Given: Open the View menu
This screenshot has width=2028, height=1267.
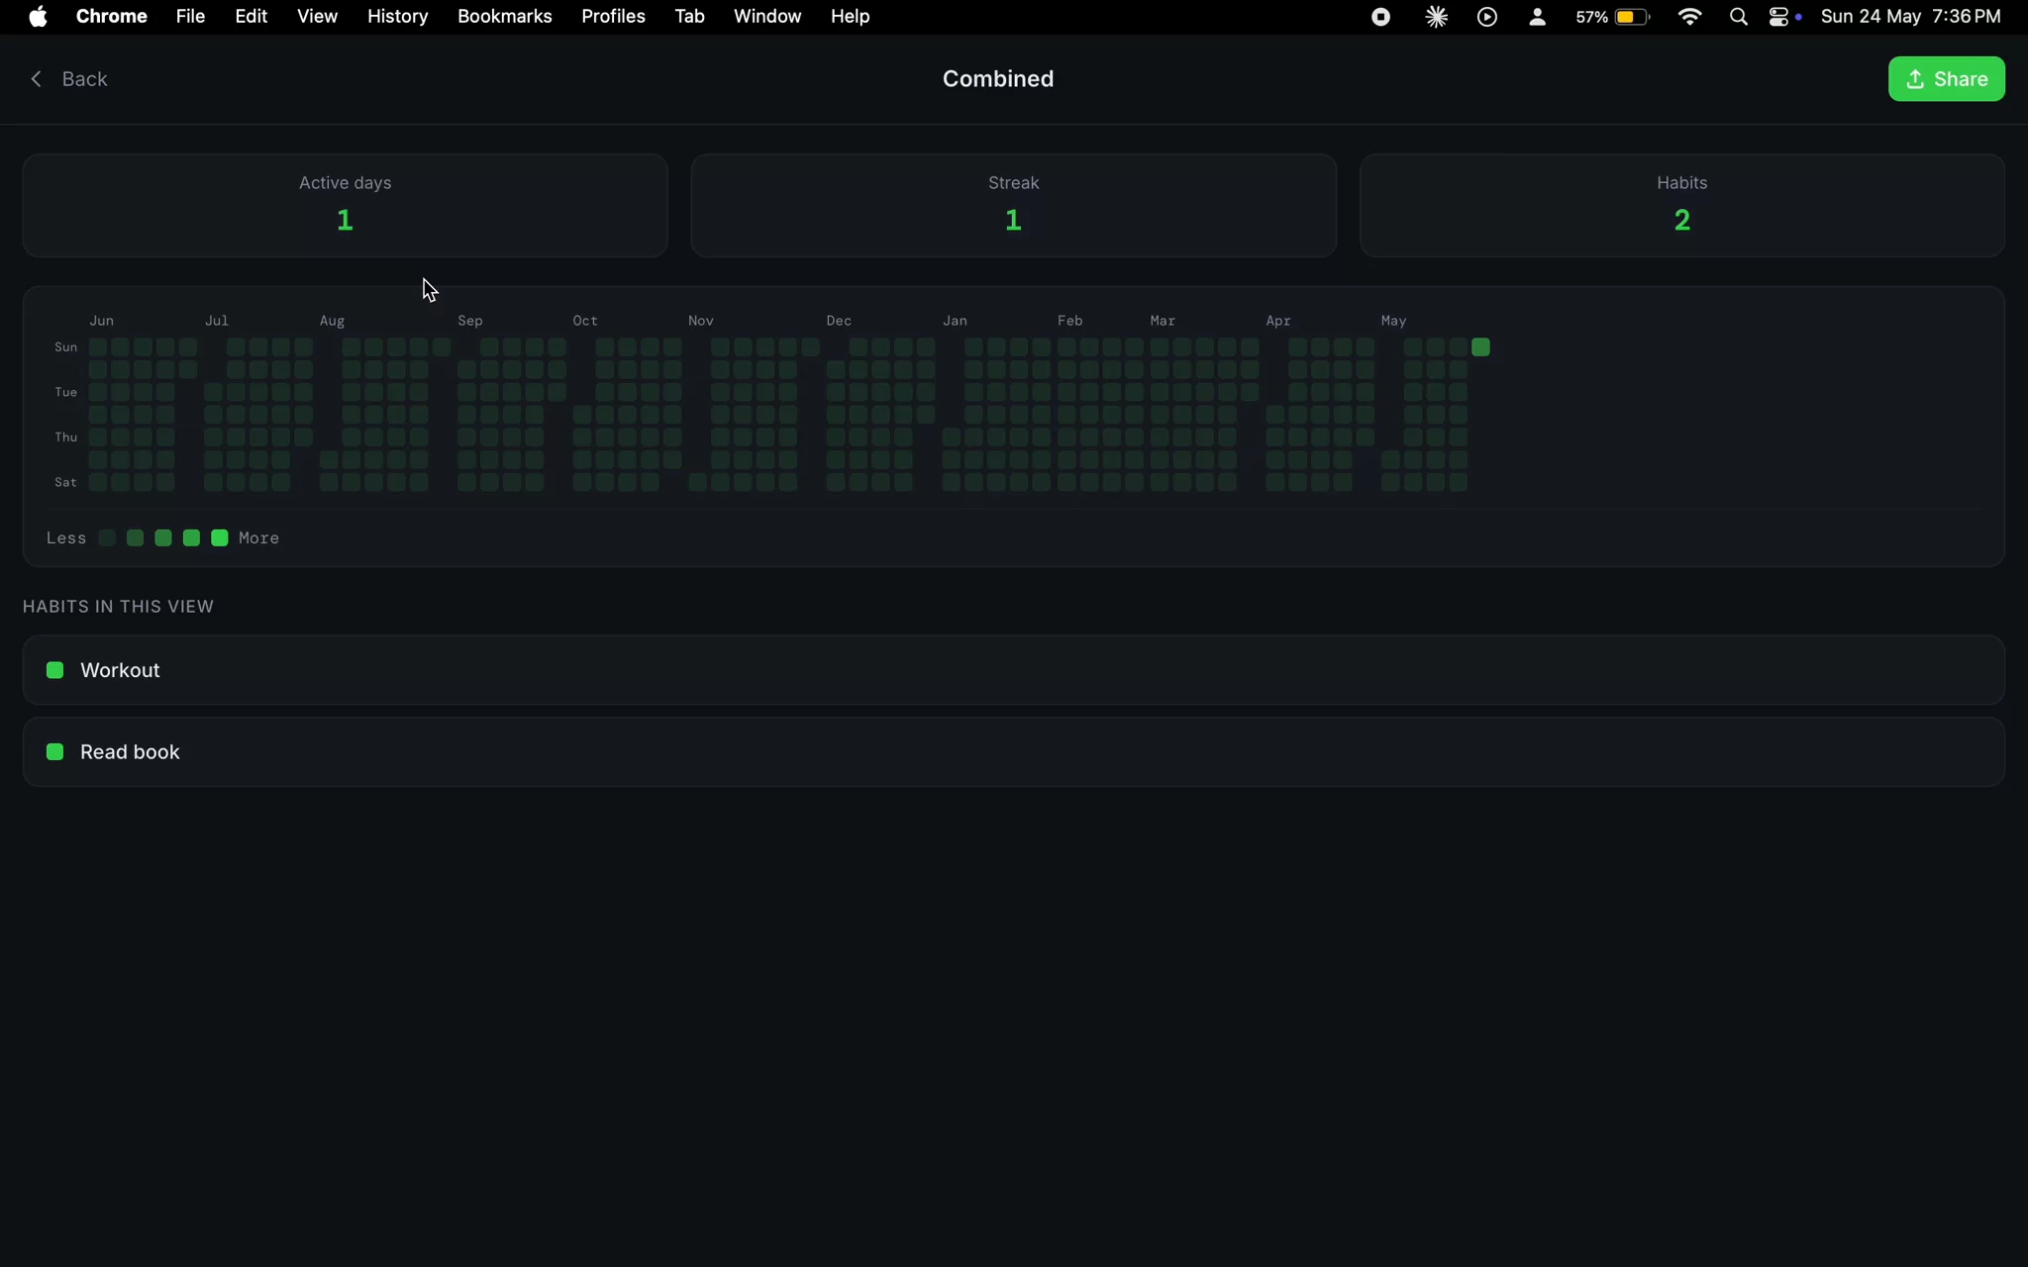Looking at the screenshot, I should coord(317,17).
